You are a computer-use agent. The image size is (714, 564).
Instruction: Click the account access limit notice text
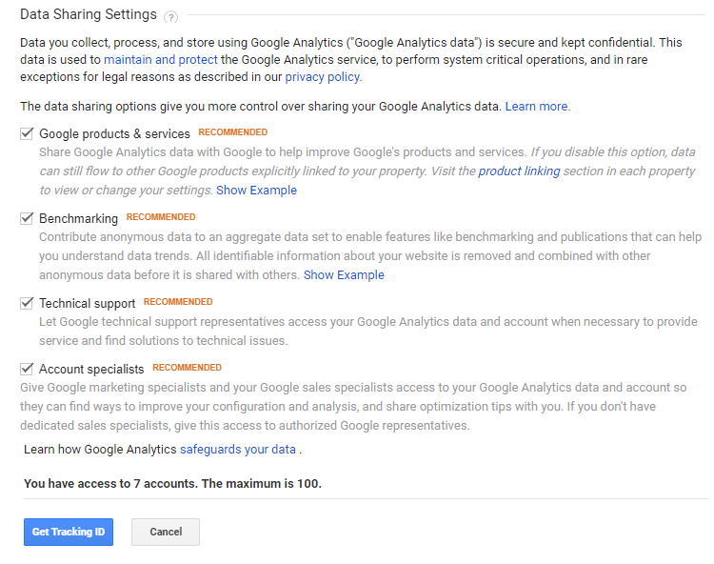coord(172,483)
